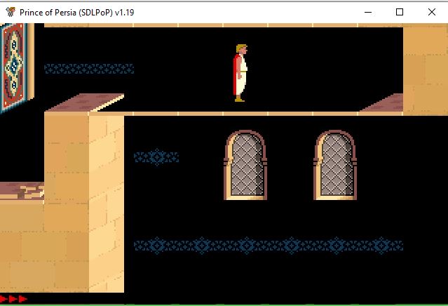
Task: Close the SDLPoP game window
Action: [432, 12]
